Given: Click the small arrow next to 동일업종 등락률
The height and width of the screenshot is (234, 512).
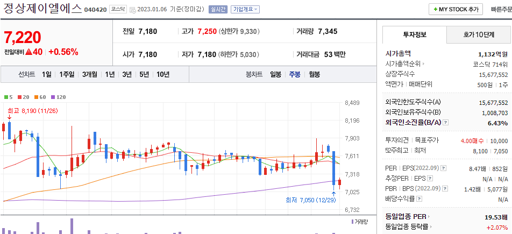Looking at the screenshot, I should [x=431, y=226].
